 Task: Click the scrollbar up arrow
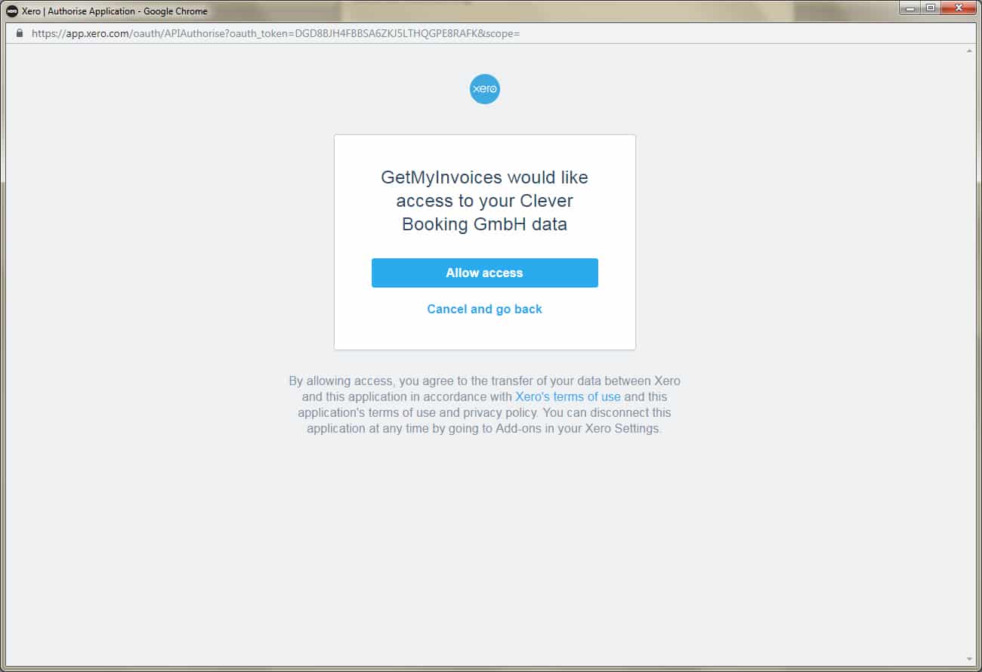pos(969,51)
